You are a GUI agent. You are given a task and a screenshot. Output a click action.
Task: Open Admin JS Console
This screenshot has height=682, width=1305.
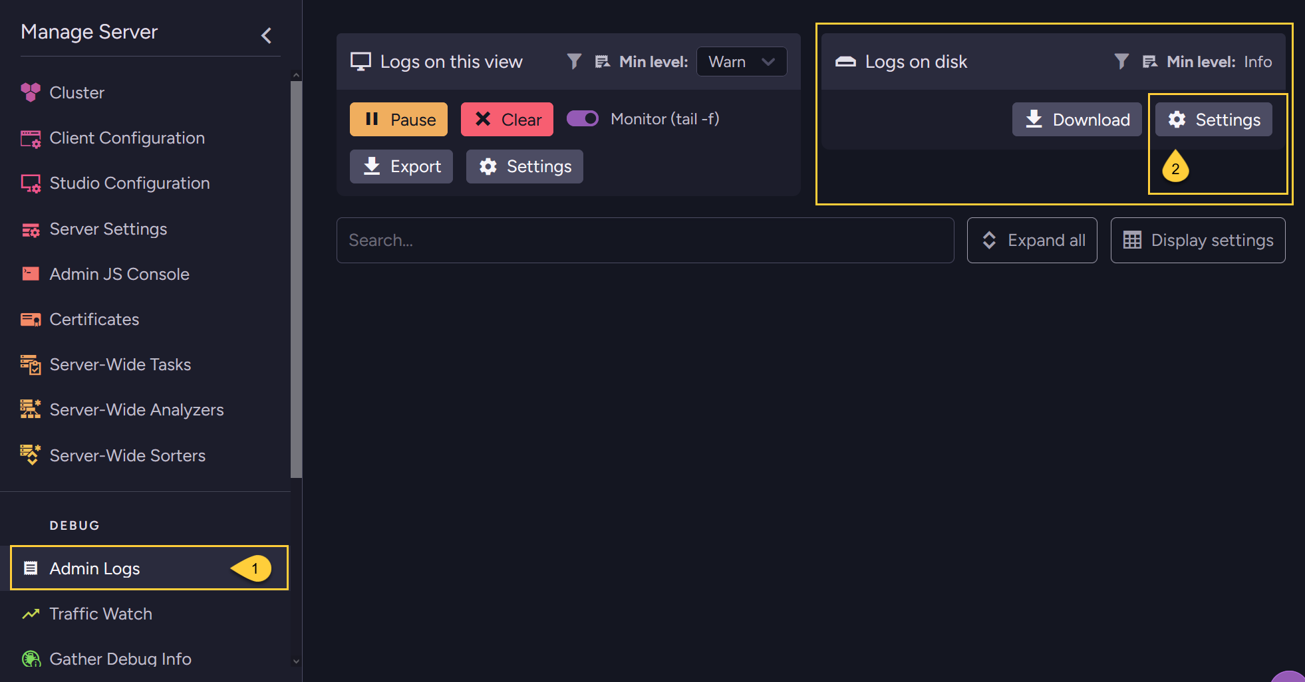click(x=119, y=274)
